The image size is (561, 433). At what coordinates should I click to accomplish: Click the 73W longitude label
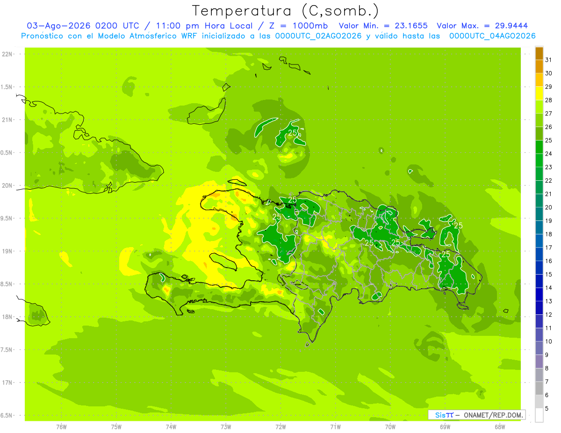click(226, 427)
